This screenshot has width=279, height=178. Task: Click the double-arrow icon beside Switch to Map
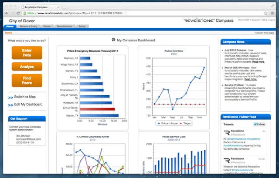click(10, 97)
